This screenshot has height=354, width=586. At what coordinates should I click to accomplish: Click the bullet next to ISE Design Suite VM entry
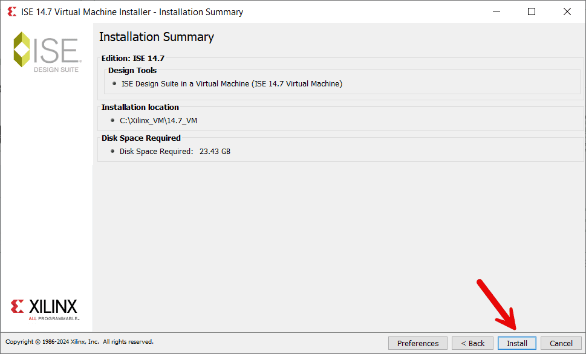(x=114, y=83)
